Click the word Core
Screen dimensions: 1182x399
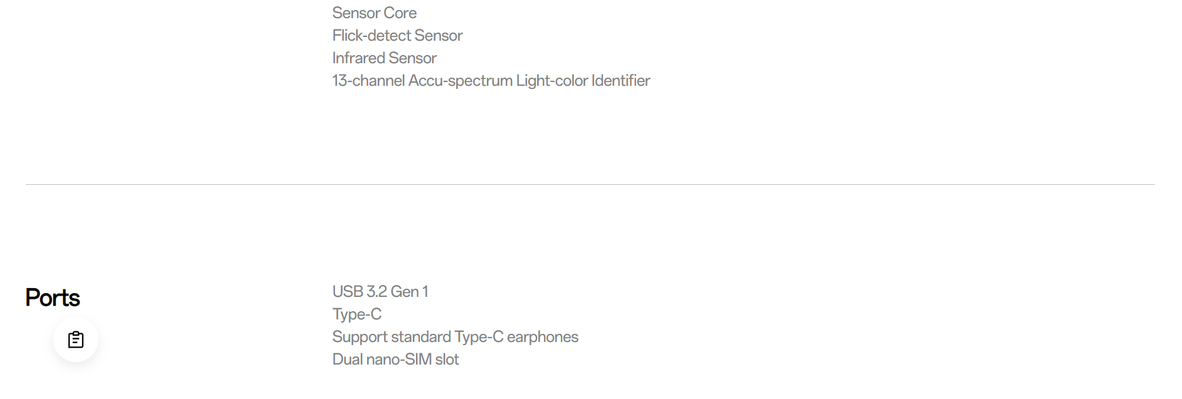pyautogui.click(x=400, y=13)
